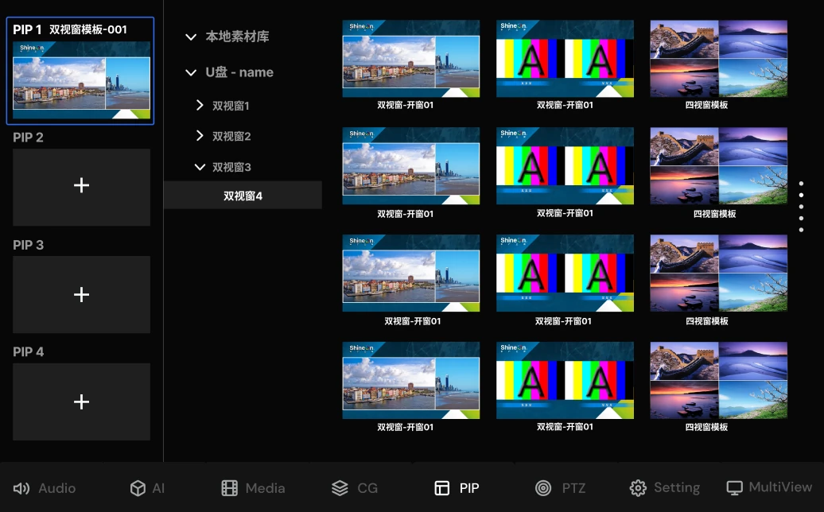This screenshot has width=824, height=512.
Task: Select the 双视窗4 tree item
Action: pos(243,196)
